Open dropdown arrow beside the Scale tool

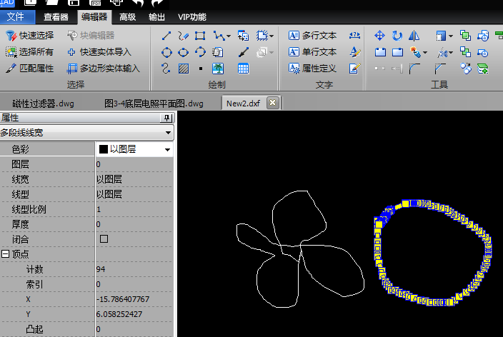pyautogui.click(x=451, y=36)
